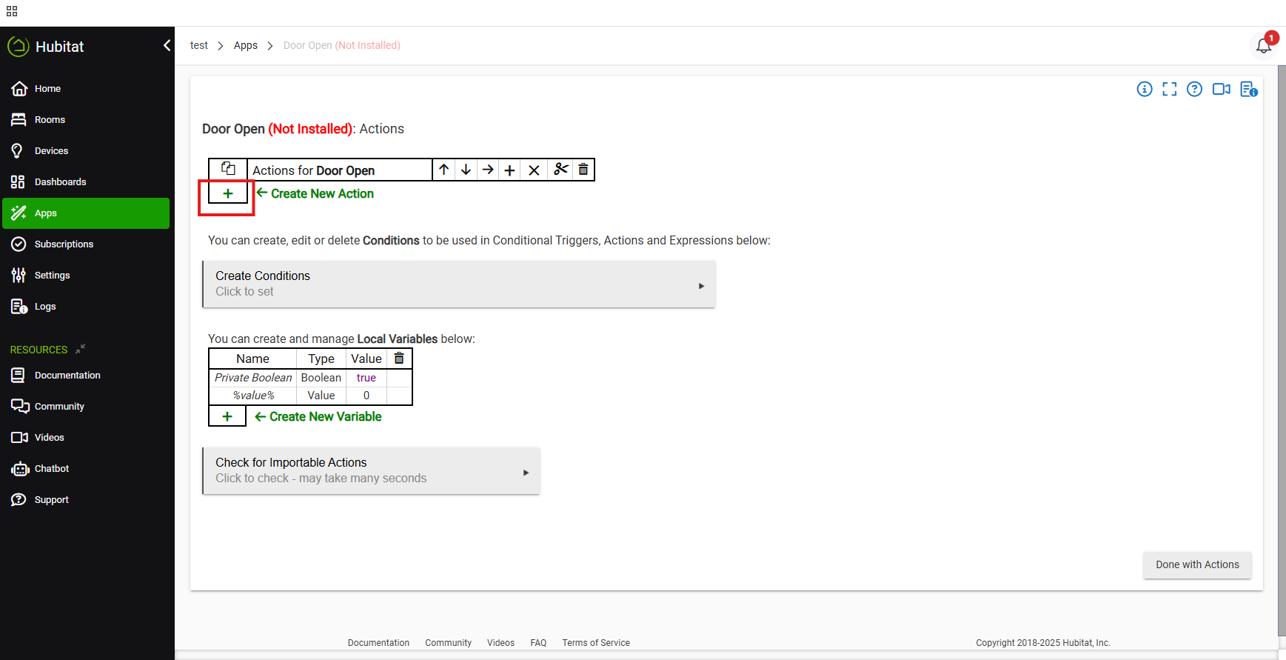The image size is (1286, 660).
Task: Open the Videos link in the footer
Action: (x=500, y=643)
